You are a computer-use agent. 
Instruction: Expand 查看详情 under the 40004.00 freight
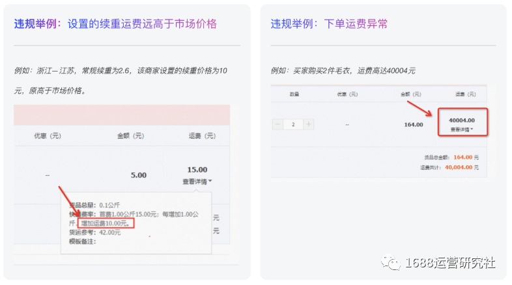[x=462, y=129]
